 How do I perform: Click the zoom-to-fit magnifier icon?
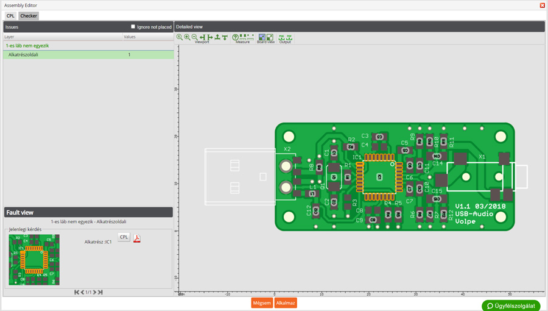pos(180,37)
